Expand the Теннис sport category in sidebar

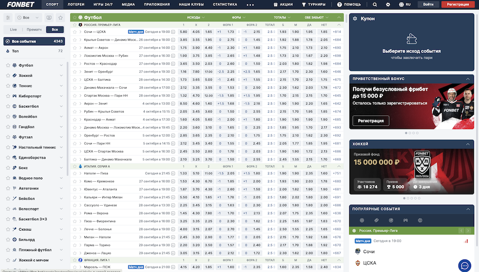point(61,86)
